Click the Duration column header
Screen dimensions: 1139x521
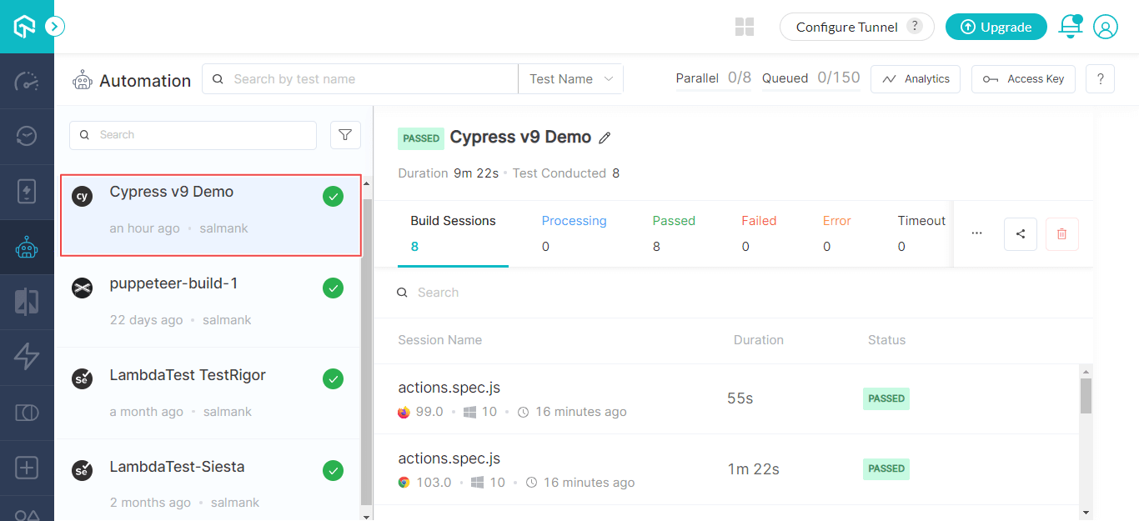point(759,340)
